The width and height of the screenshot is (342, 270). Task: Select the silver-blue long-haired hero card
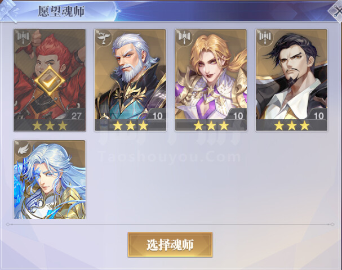(x=50, y=179)
